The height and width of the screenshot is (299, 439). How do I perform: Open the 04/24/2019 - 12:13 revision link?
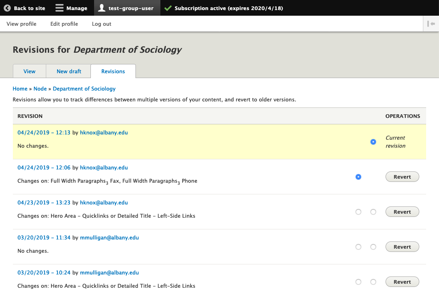click(x=44, y=132)
